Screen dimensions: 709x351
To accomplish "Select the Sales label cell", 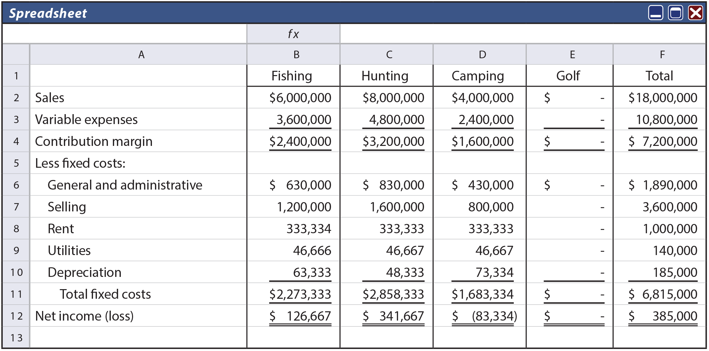I will tap(138, 98).
